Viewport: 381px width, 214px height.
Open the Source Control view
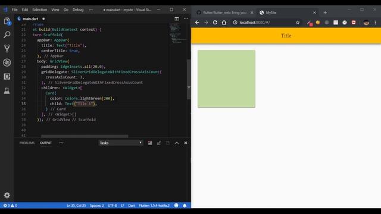[x=7, y=49]
